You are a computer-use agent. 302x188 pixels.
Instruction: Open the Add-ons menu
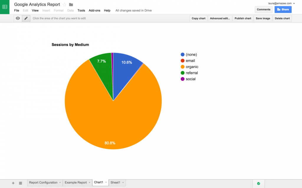pyautogui.click(x=94, y=11)
